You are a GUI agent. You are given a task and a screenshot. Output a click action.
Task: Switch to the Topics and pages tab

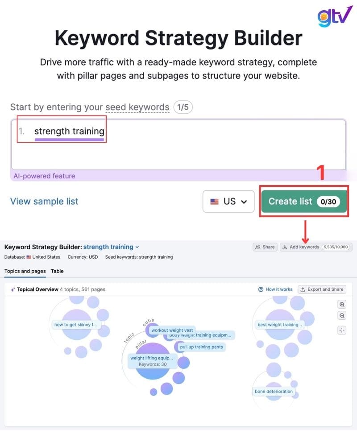[x=25, y=271]
